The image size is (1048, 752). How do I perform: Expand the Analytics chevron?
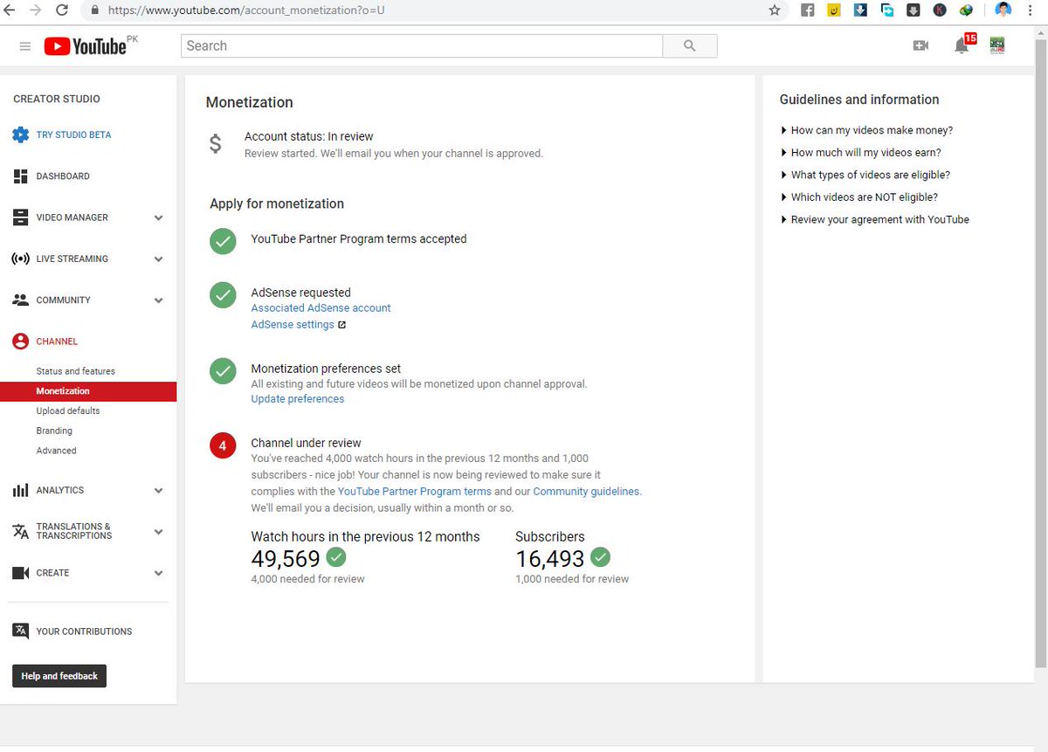(x=158, y=491)
